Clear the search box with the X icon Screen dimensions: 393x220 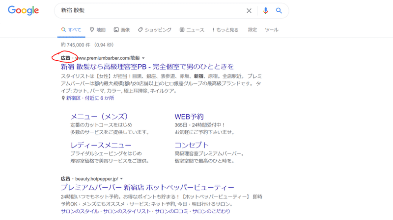coord(249,11)
